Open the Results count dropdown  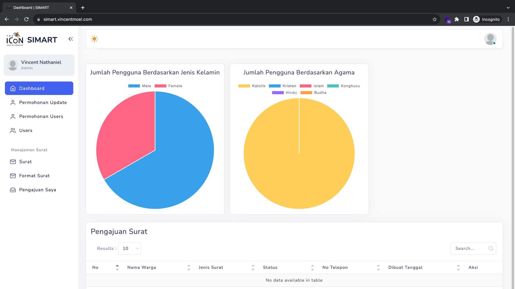130,248
